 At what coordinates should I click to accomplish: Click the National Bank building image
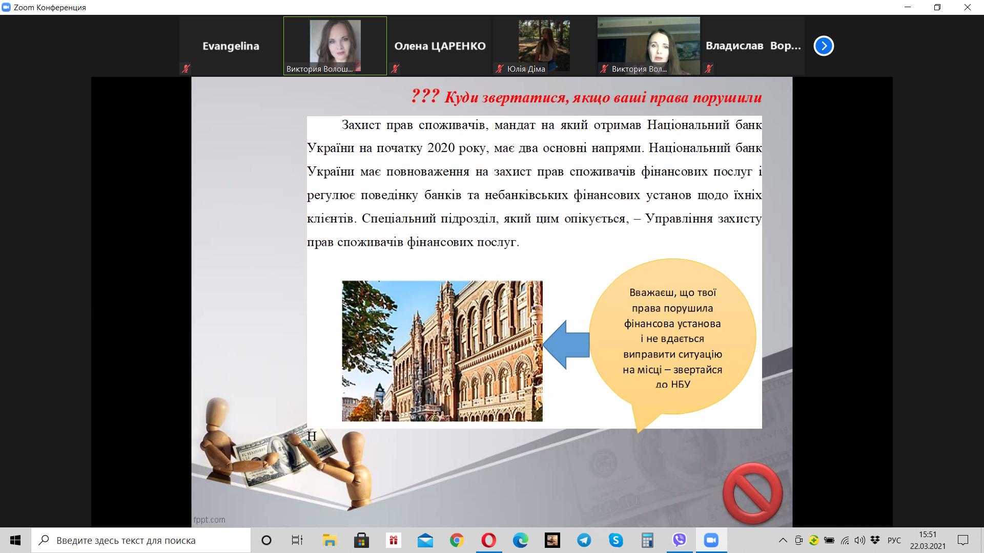[442, 351]
